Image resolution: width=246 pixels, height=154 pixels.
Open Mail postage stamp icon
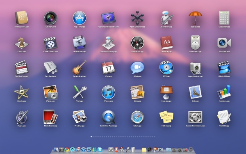pyautogui.click(x=195, y=92)
